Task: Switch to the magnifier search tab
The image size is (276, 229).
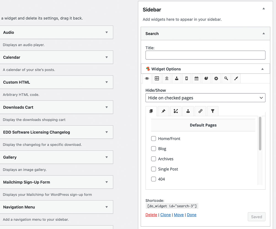Action: [x=226, y=78]
